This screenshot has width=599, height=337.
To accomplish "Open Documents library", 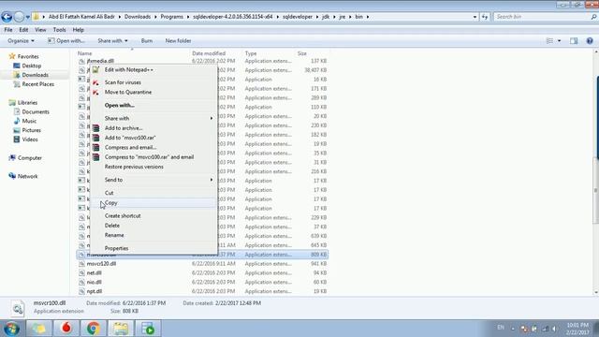I will (36, 112).
